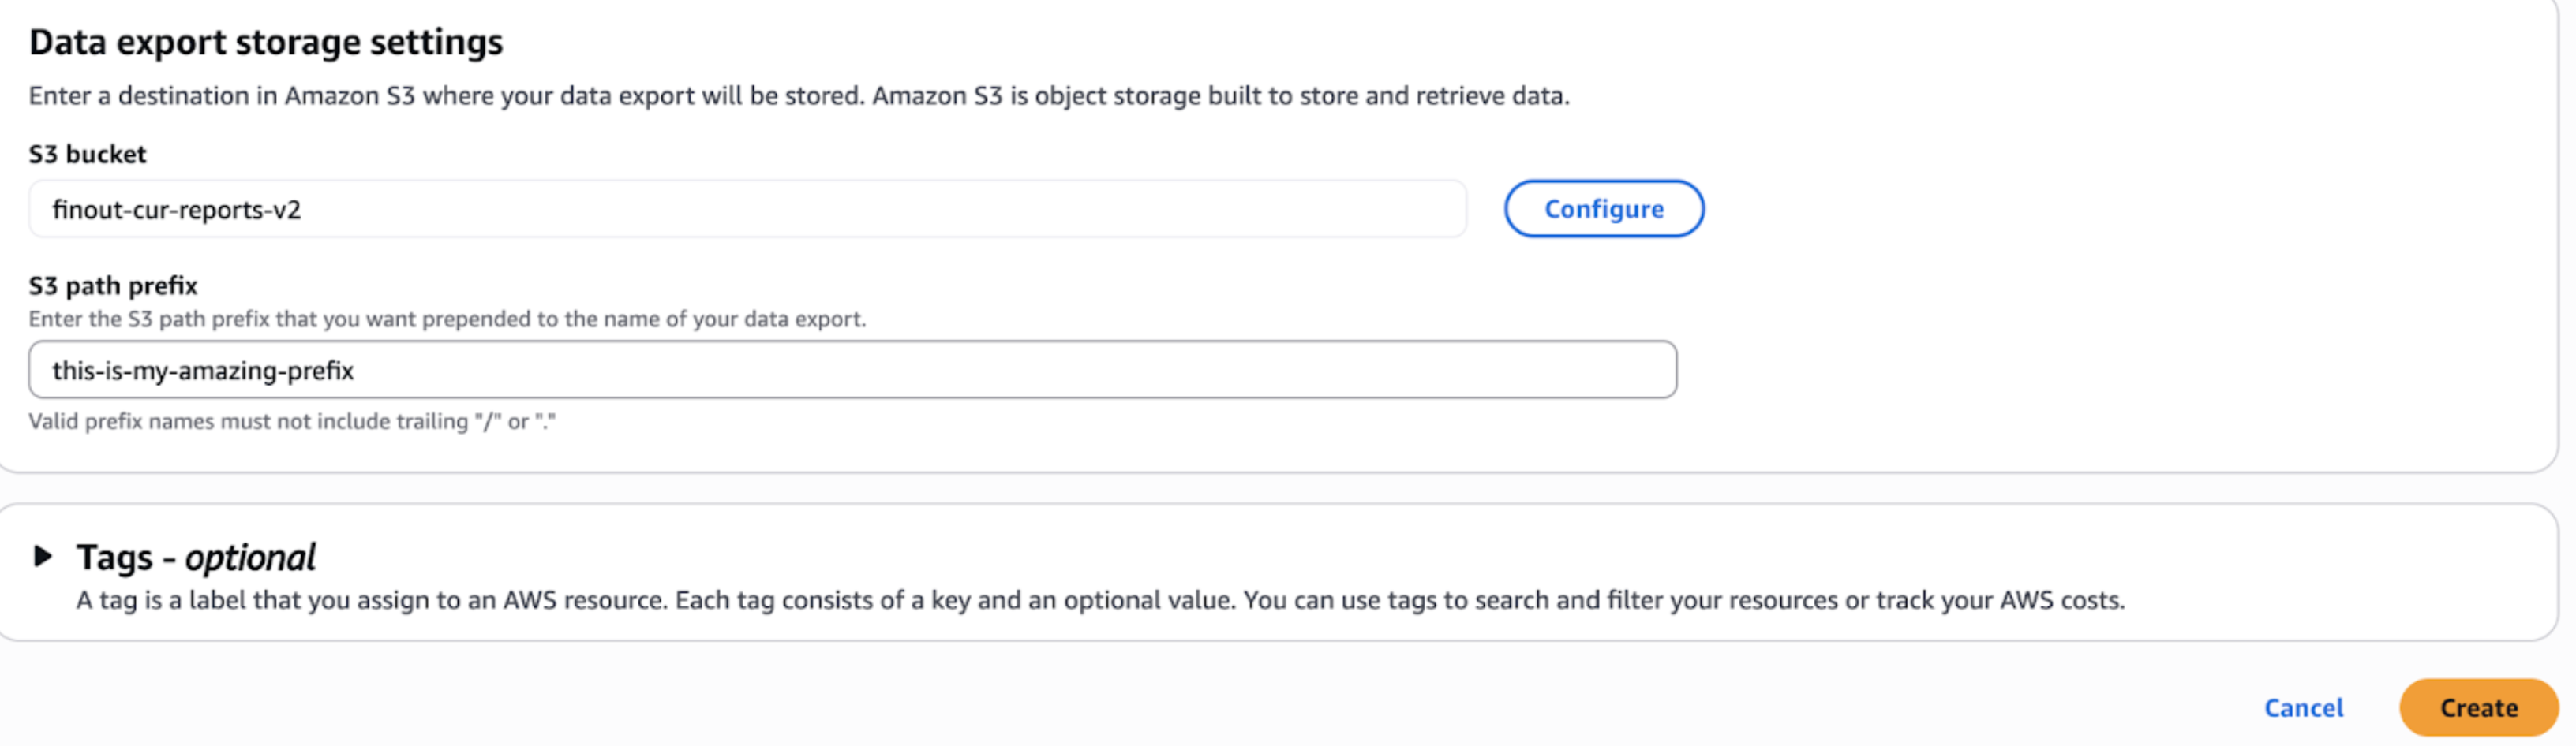This screenshot has height=746, width=2576.
Task: Click the Amazon S3 destination description text
Action: [x=798, y=96]
